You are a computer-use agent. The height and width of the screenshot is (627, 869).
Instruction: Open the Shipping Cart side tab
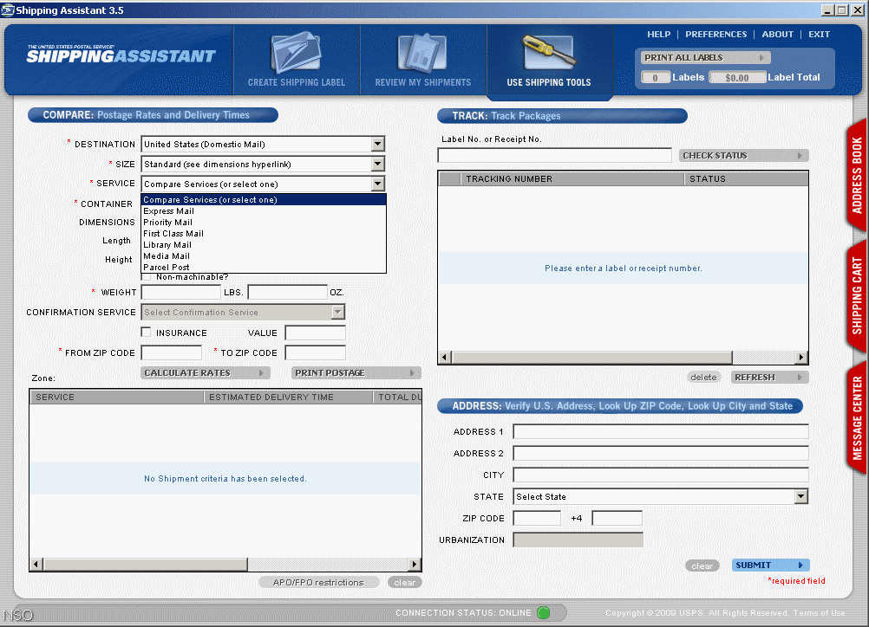coord(856,296)
